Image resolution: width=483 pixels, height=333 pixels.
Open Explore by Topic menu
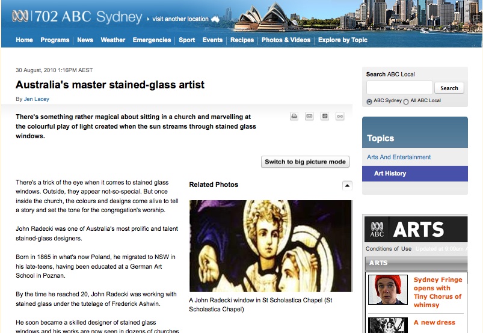[x=342, y=40]
